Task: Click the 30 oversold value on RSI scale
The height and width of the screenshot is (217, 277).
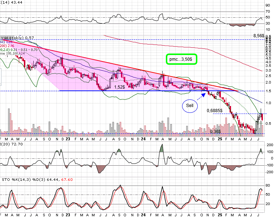Action: coord(268,23)
